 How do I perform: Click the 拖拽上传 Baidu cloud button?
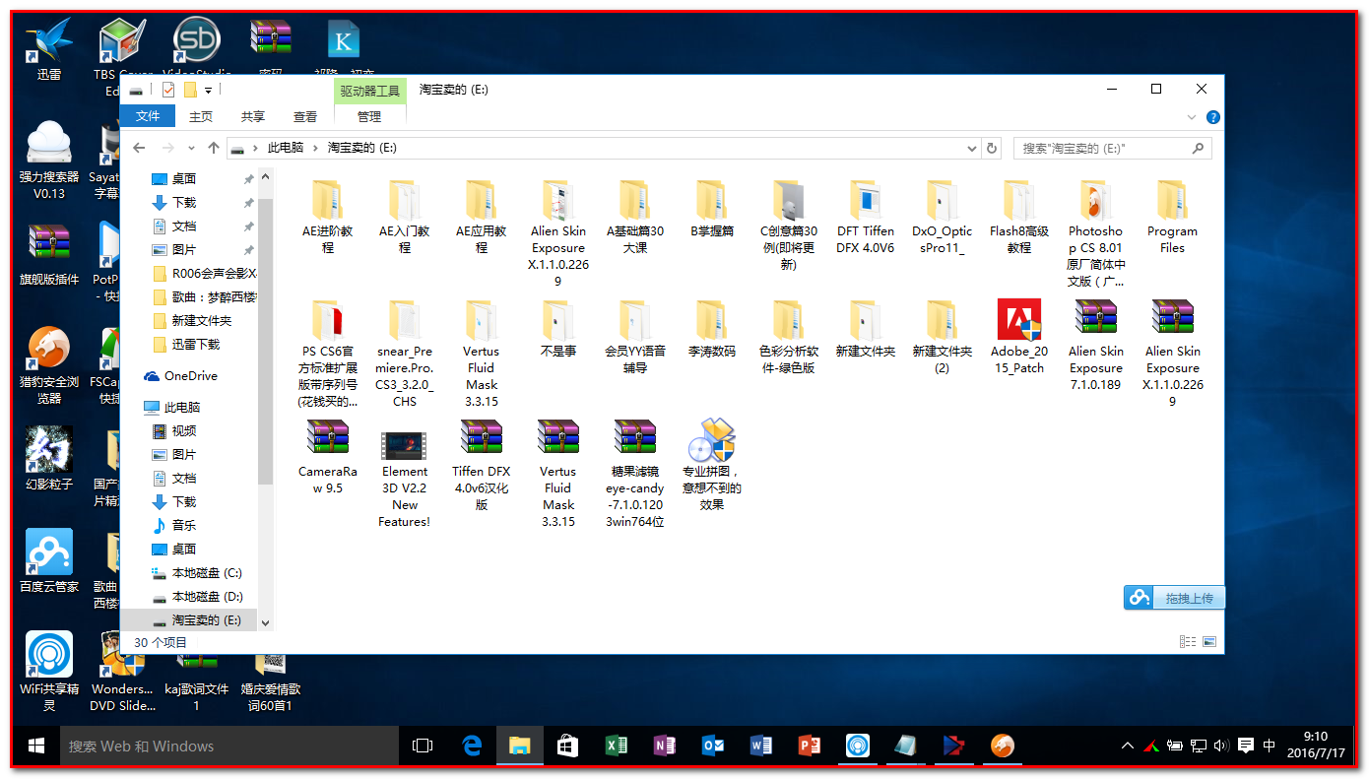(x=1174, y=598)
